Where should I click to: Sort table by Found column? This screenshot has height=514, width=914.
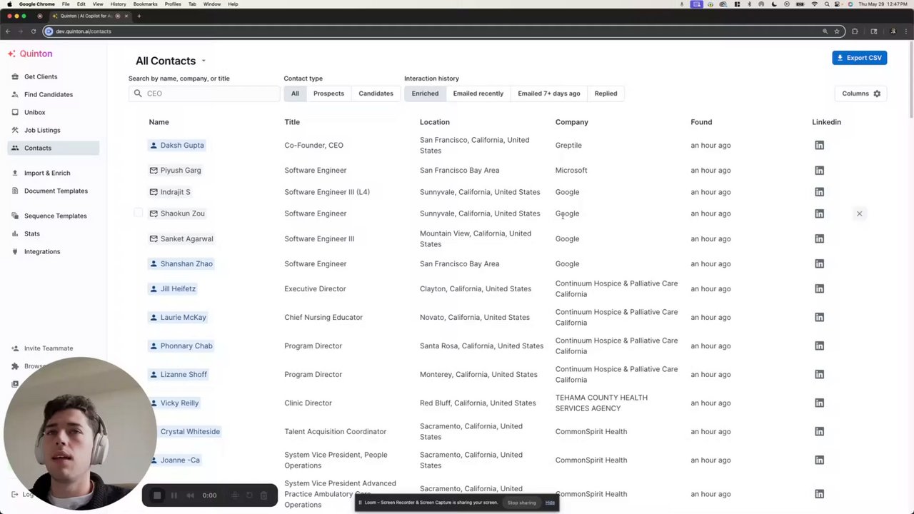(x=701, y=122)
